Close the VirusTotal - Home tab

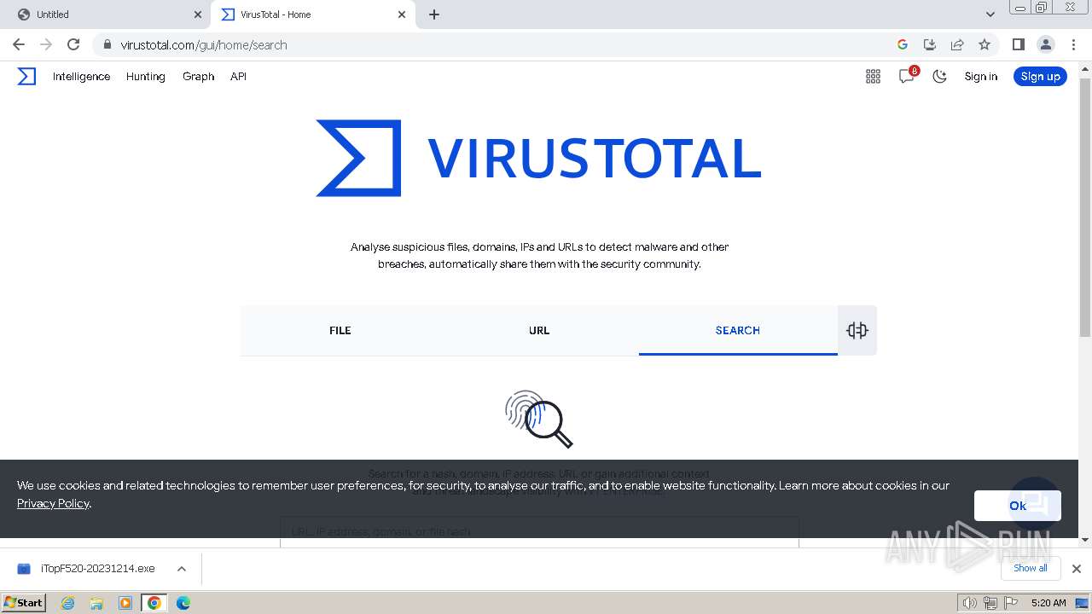402,14
